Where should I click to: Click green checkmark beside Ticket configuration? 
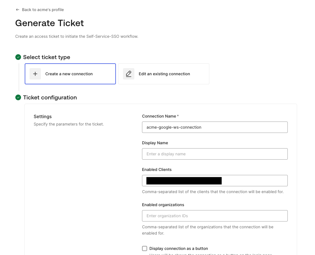coord(18,97)
